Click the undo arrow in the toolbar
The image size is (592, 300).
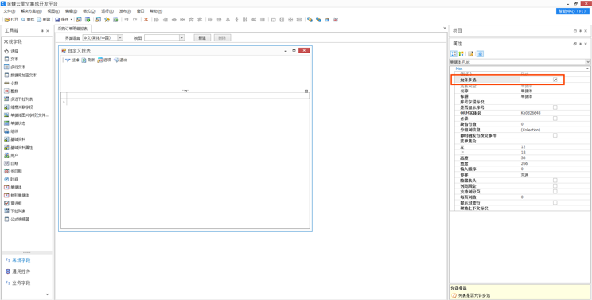click(126, 19)
